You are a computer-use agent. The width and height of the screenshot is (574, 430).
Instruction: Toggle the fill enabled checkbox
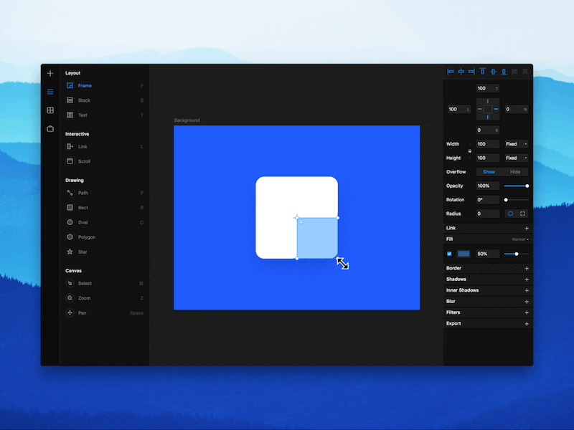point(448,253)
